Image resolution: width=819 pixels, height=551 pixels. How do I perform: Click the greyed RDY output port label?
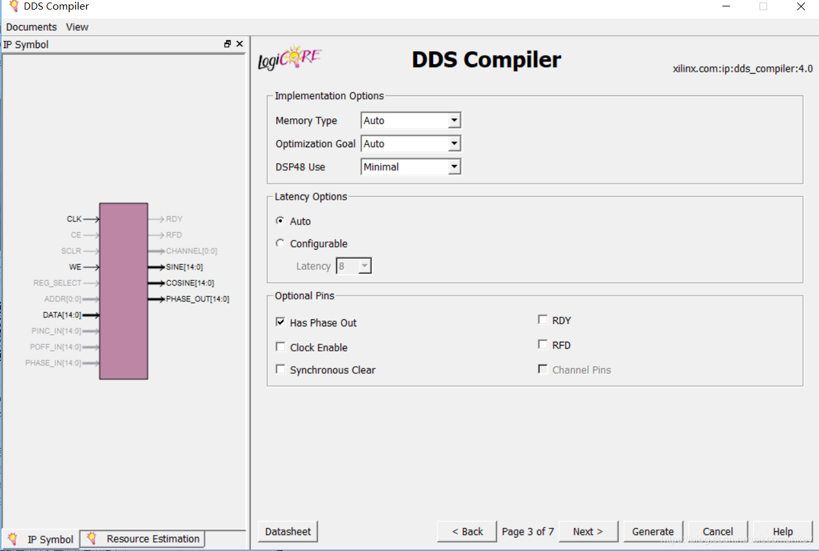(x=174, y=219)
